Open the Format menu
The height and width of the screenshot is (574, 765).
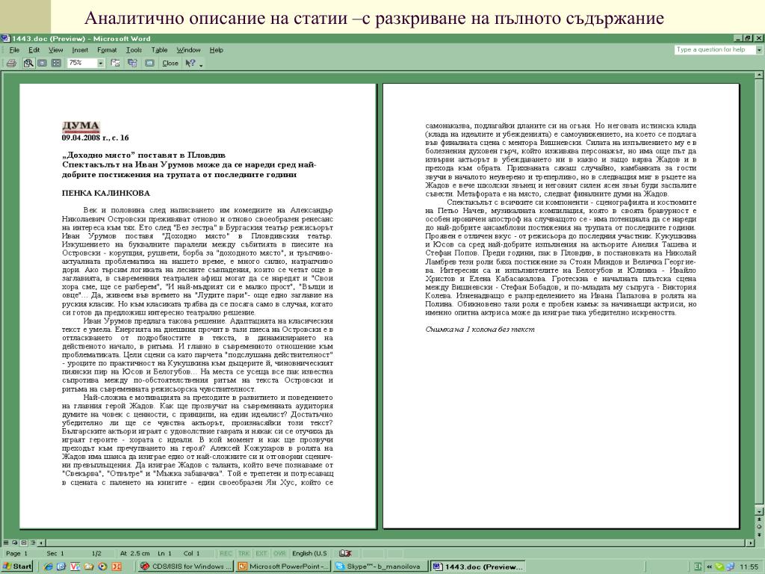[x=107, y=50]
